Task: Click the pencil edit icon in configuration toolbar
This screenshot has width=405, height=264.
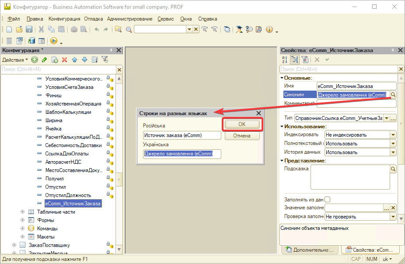Action: click(x=44, y=60)
